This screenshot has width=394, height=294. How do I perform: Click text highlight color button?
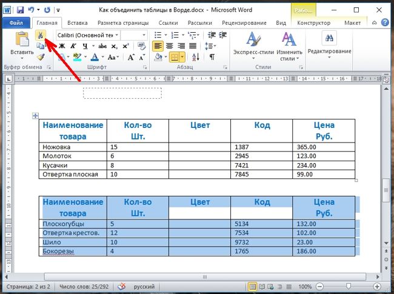pos(77,57)
